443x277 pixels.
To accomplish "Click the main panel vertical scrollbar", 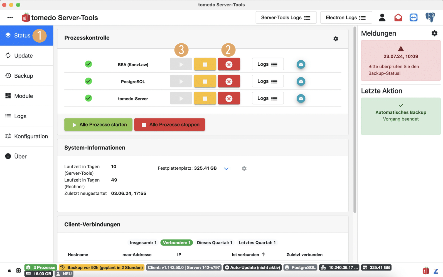I will tap(355, 120).
